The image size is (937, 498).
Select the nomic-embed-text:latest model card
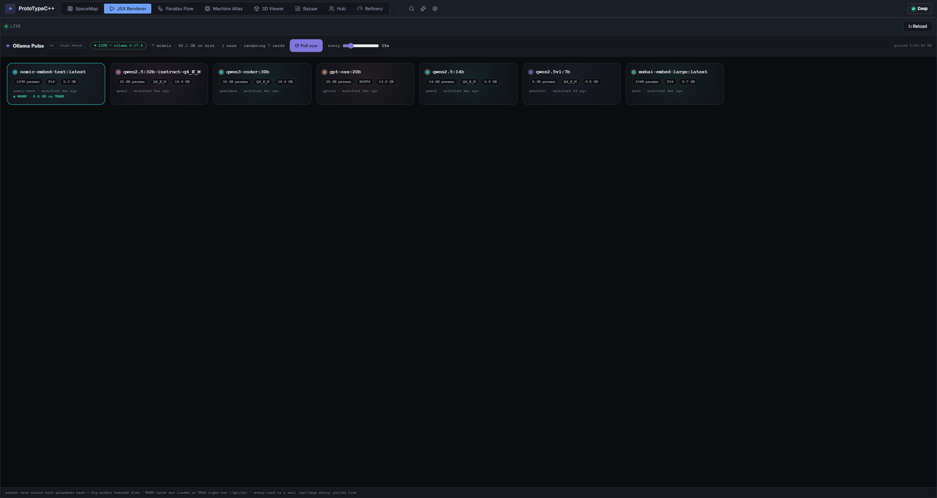(x=56, y=84)
